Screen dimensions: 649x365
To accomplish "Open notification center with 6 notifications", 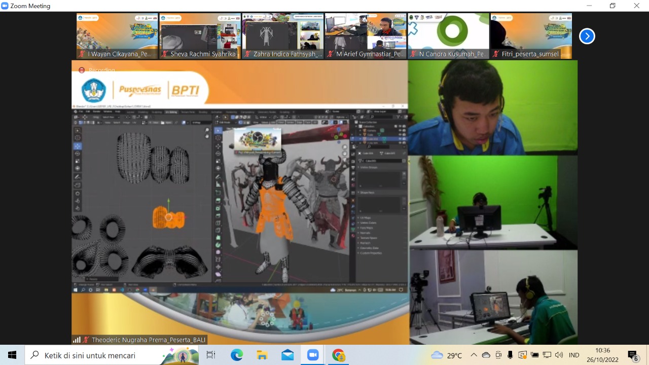I will (633, 355).
